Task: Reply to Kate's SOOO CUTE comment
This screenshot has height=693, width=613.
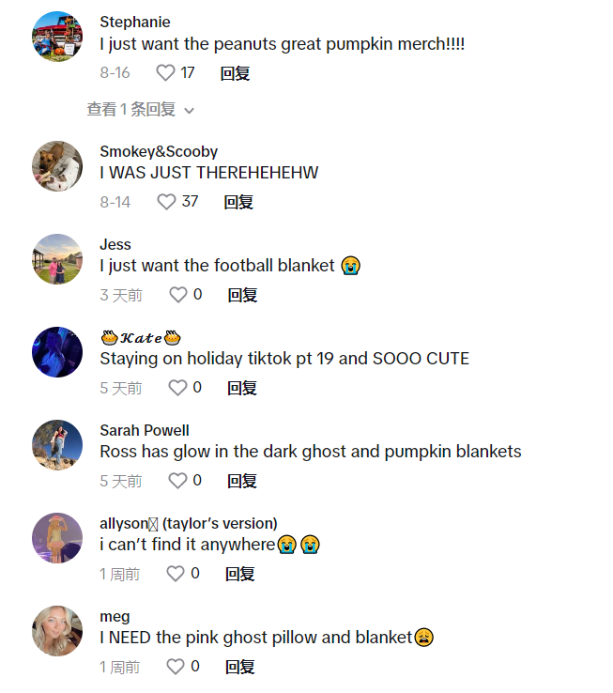Action: pos(242,388)
